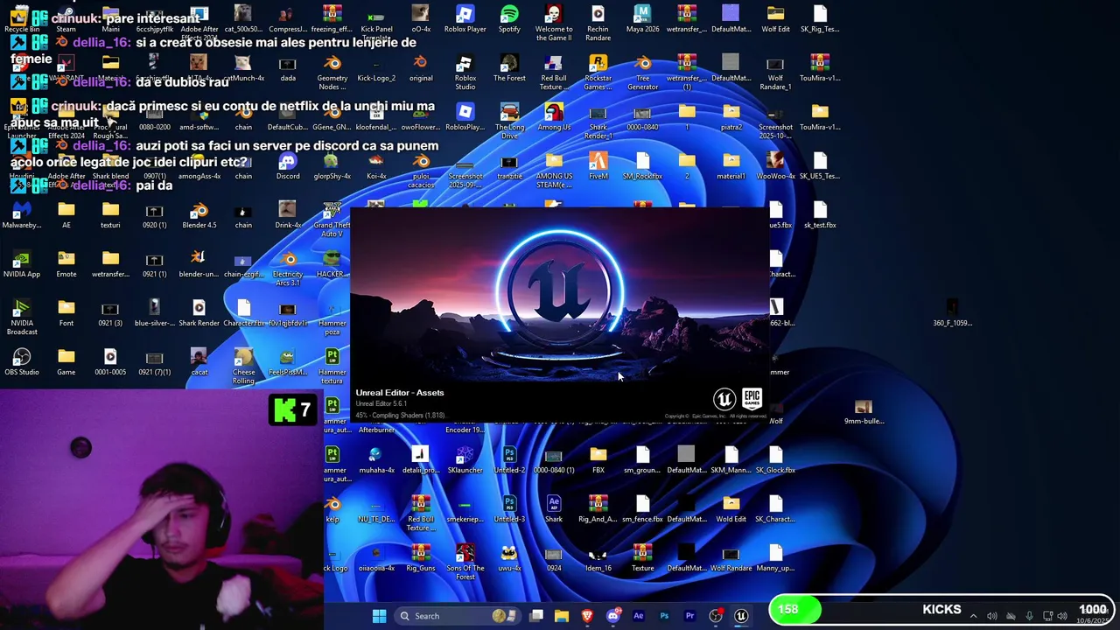1120x630 pixels.
Task: Select the 360_F_1059... desktop file
Action: [x=952, y=313]
